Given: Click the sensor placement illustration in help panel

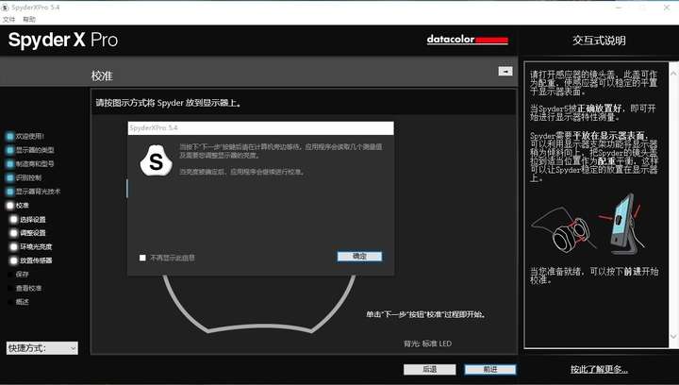Looking at the screenshot, I should [x=588, y=226].
